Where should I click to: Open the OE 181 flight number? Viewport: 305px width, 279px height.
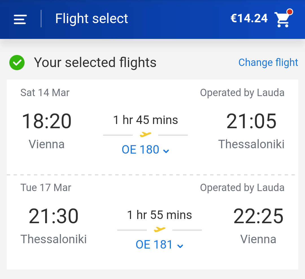[154, 244]
